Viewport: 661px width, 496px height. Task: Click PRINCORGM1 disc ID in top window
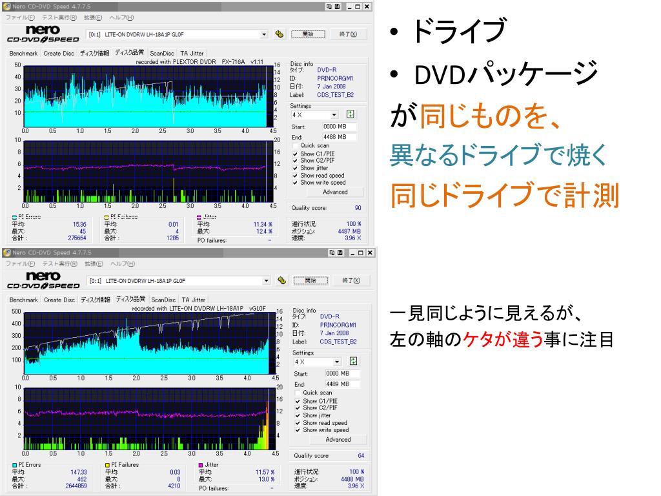click(x=335, y=78)
